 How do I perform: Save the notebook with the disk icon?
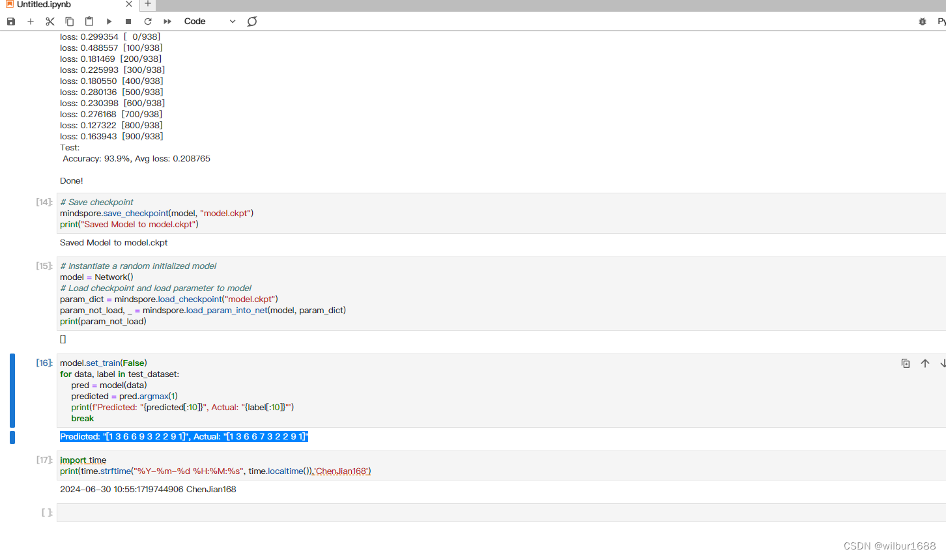point(11,21)
